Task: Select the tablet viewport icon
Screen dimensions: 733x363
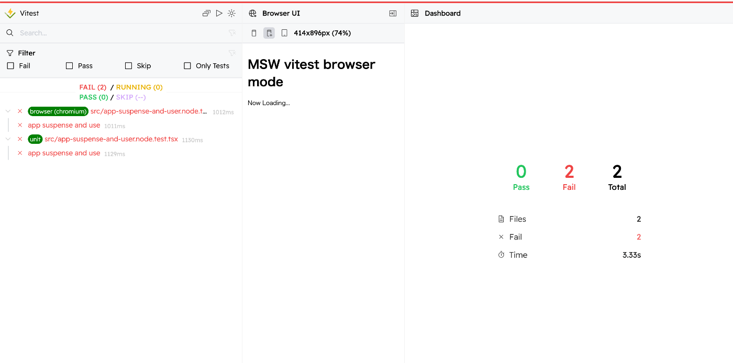Action: click(x=284, y=33)
